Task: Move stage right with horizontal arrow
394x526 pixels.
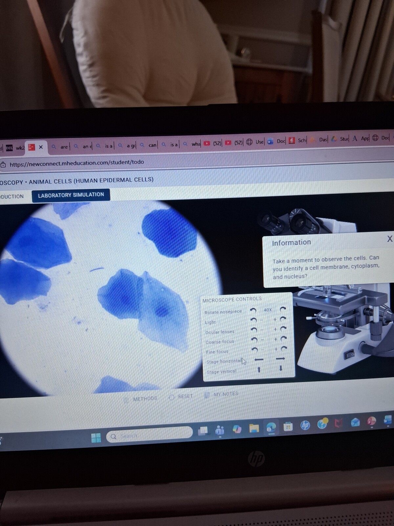Action: 280,359
